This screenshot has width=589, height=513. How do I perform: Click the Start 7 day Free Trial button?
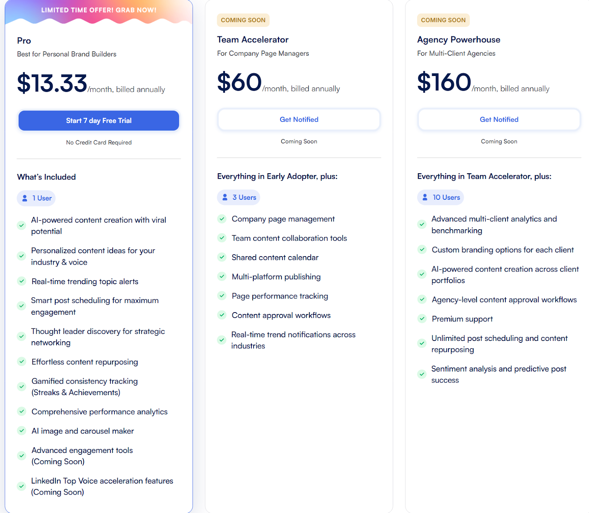[x=99, y=121]
